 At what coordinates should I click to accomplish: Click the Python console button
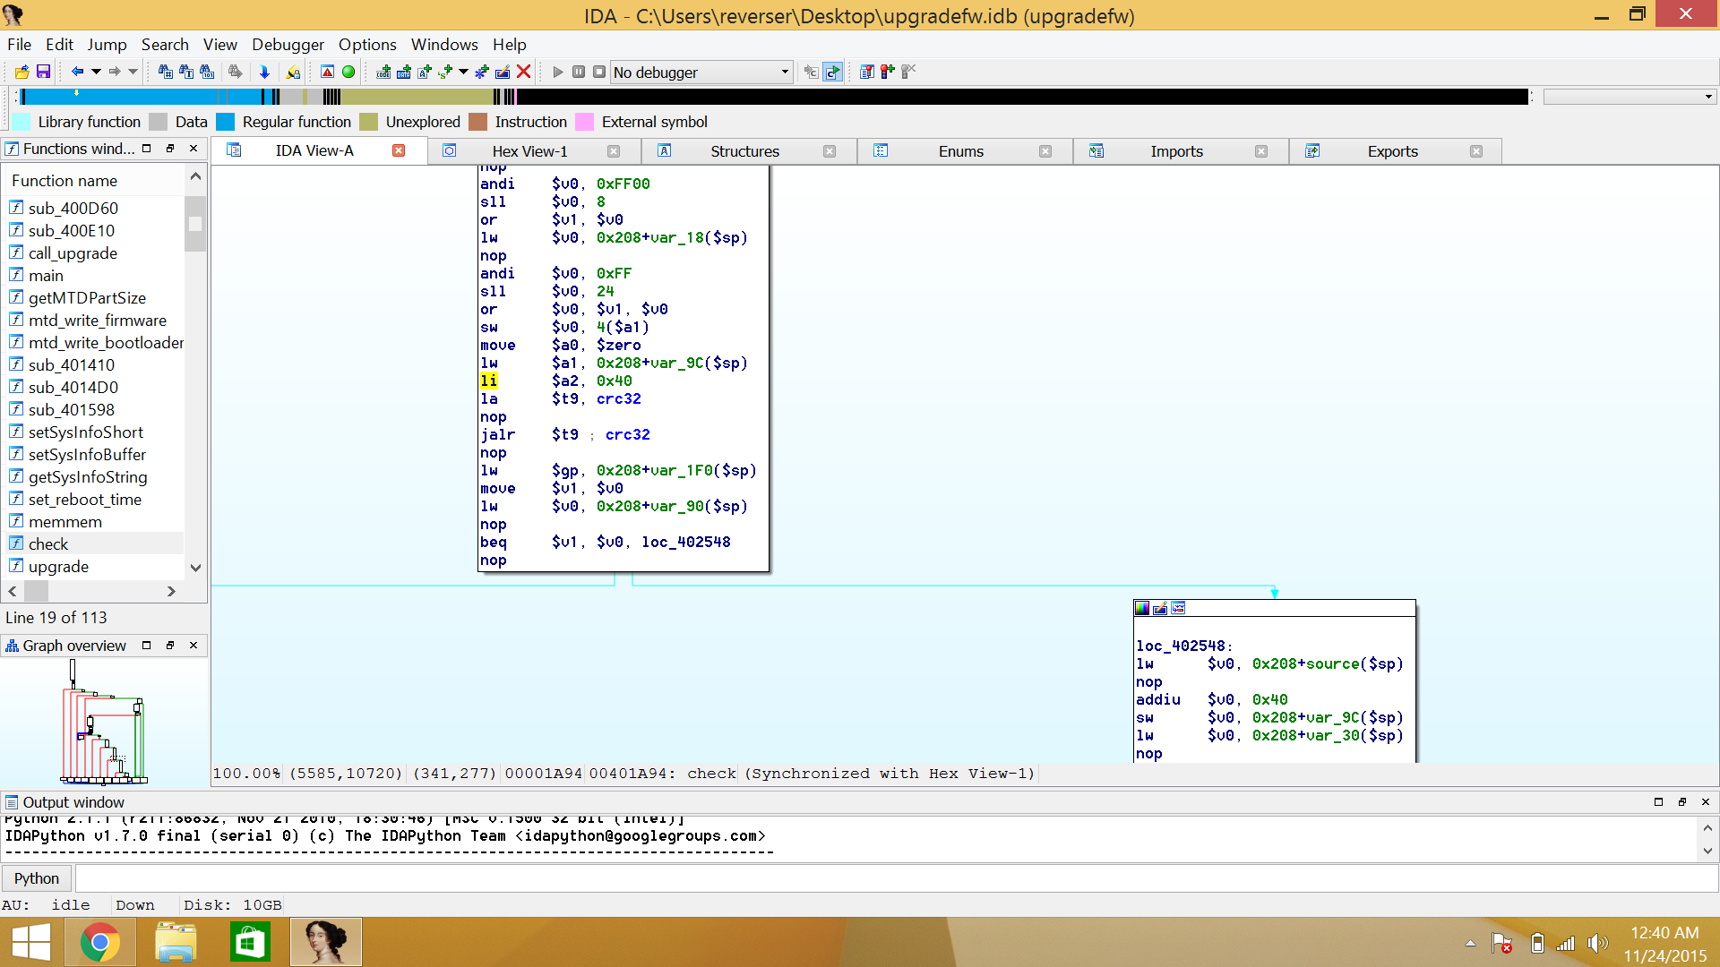pos(37,878)
